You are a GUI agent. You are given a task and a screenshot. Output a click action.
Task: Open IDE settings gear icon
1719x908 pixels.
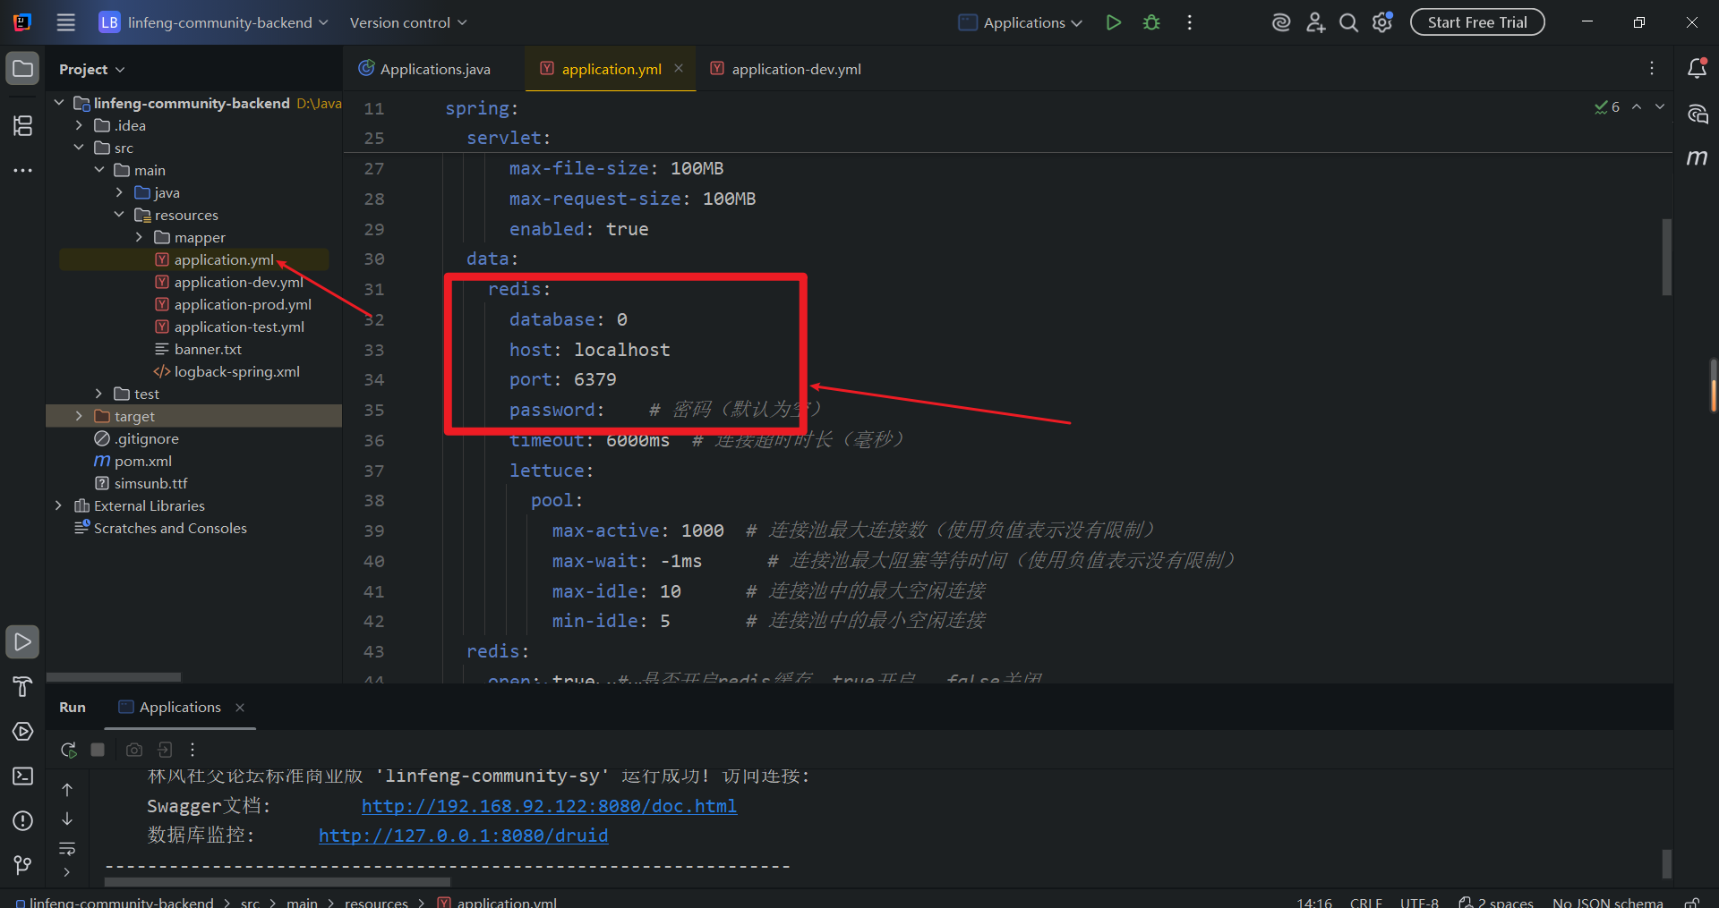[x=1382, y=22]
